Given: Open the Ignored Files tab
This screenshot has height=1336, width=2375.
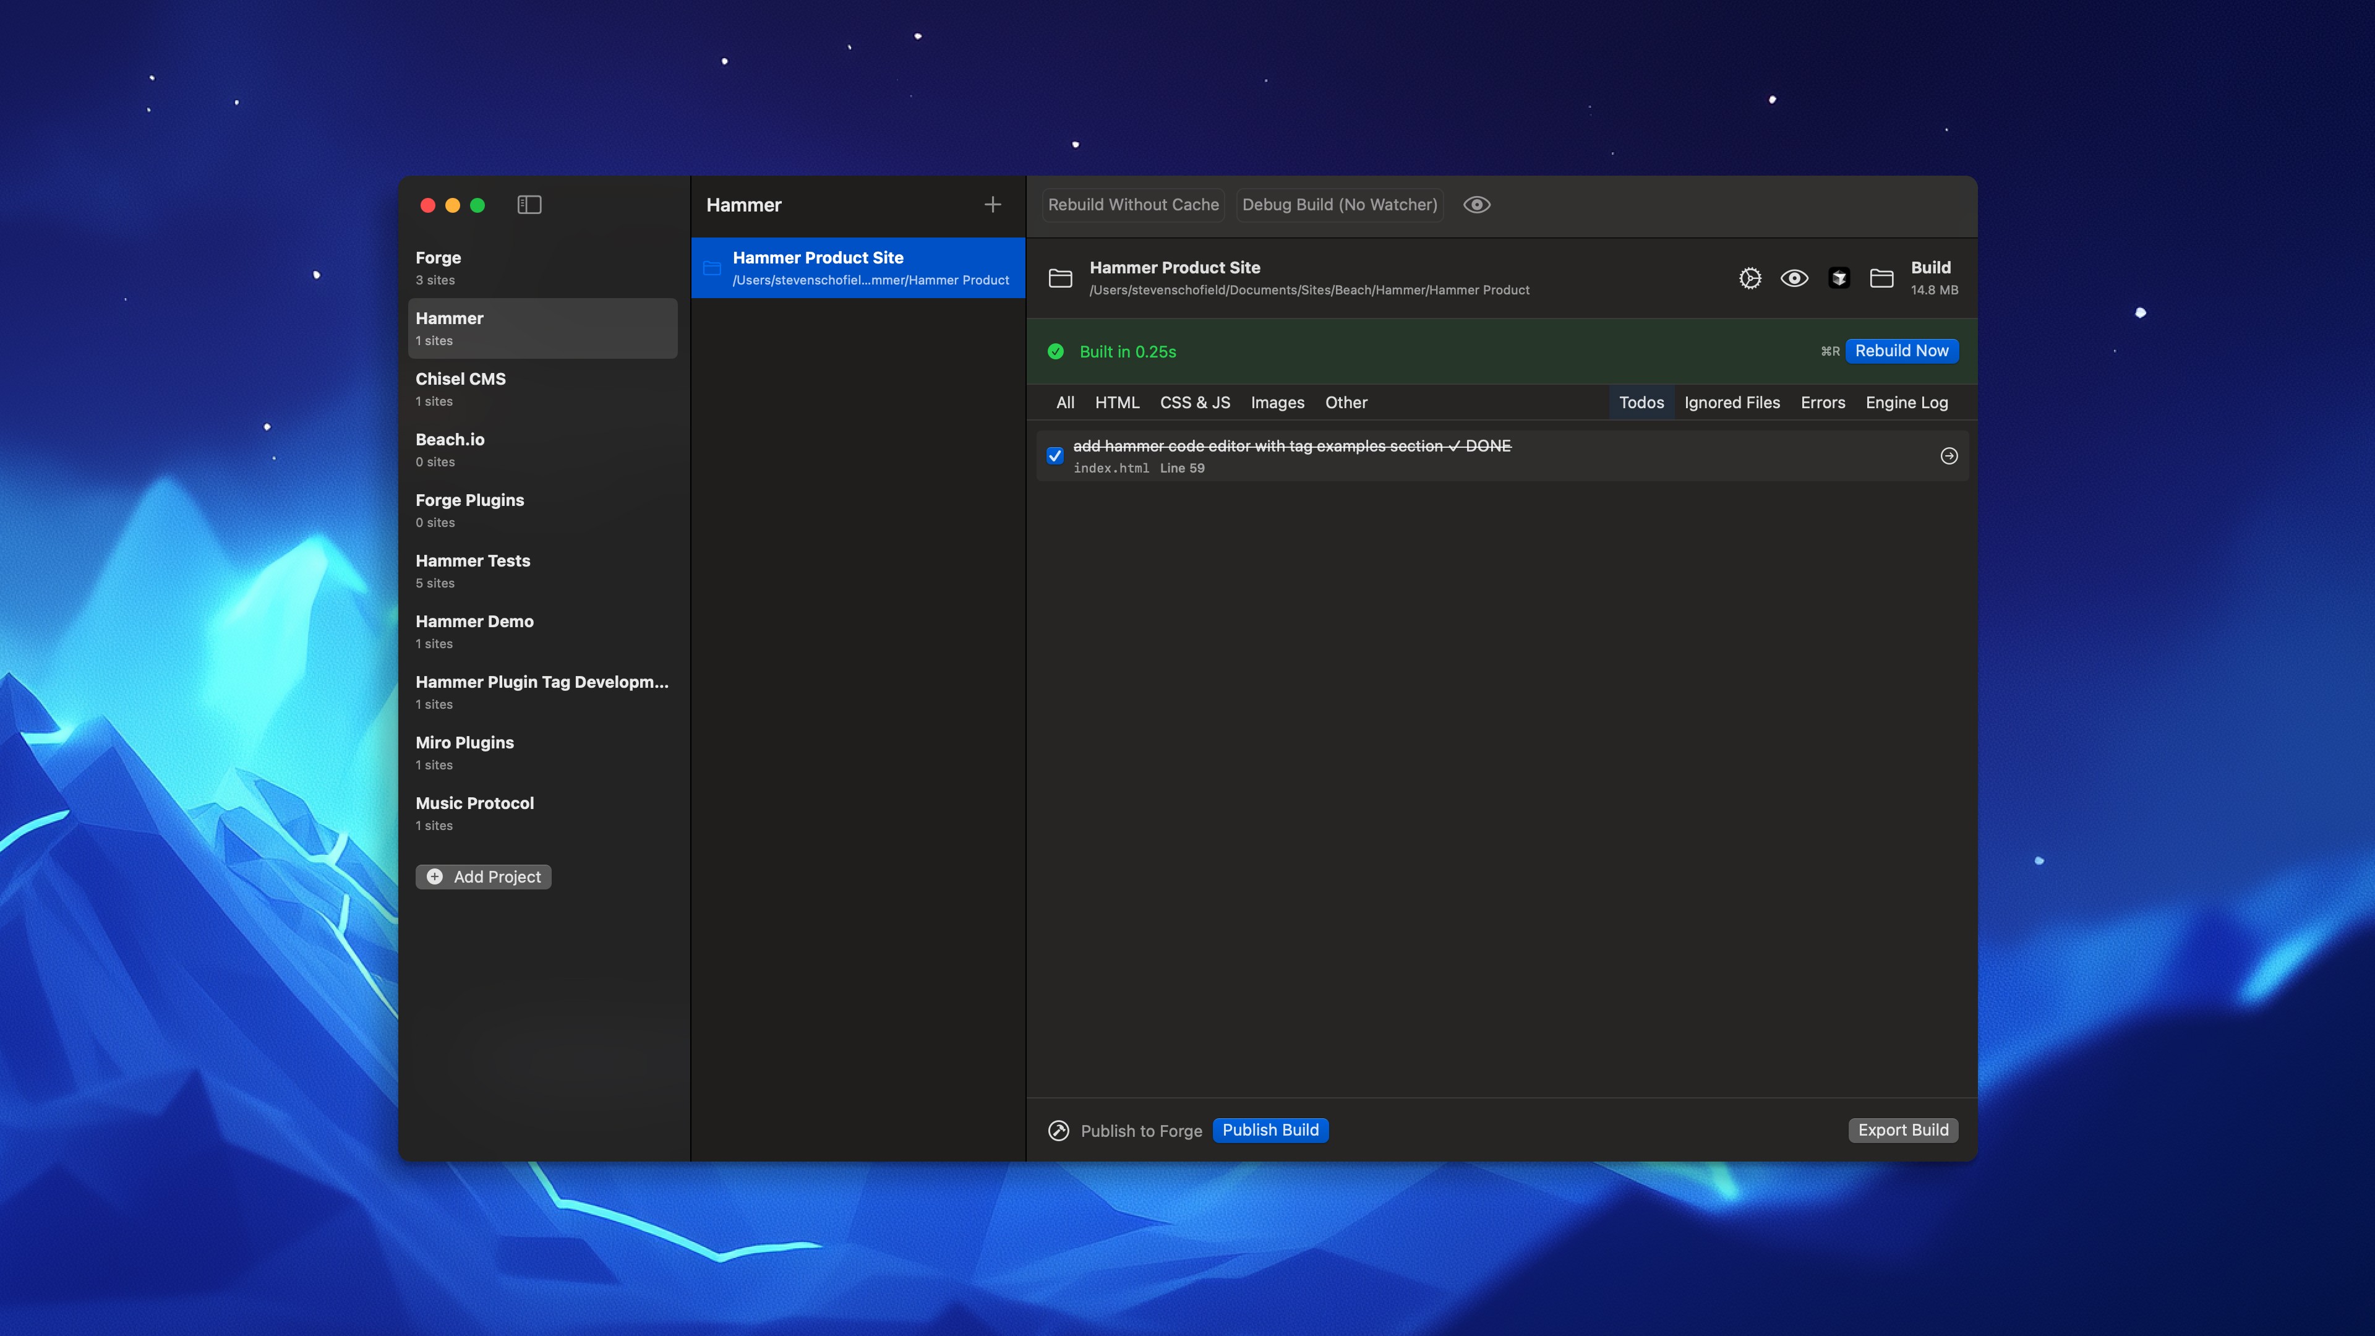Looking at the screenshot, I should click(x=1732, y=403).
